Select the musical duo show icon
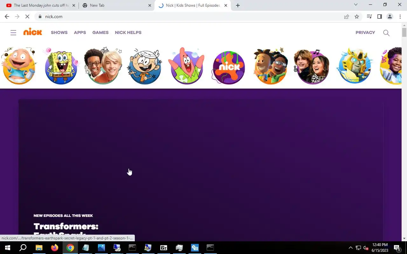Viewport: 407px width, 254px height. click(312, 67)
